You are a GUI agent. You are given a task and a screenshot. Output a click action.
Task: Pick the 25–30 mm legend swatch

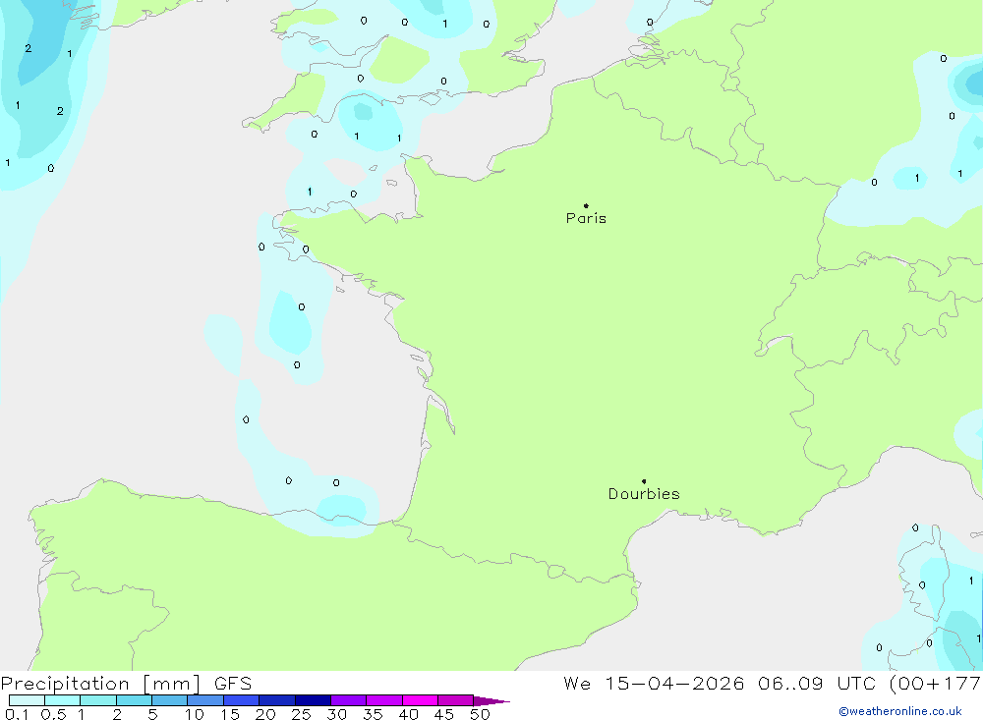(x=313, y=700)
